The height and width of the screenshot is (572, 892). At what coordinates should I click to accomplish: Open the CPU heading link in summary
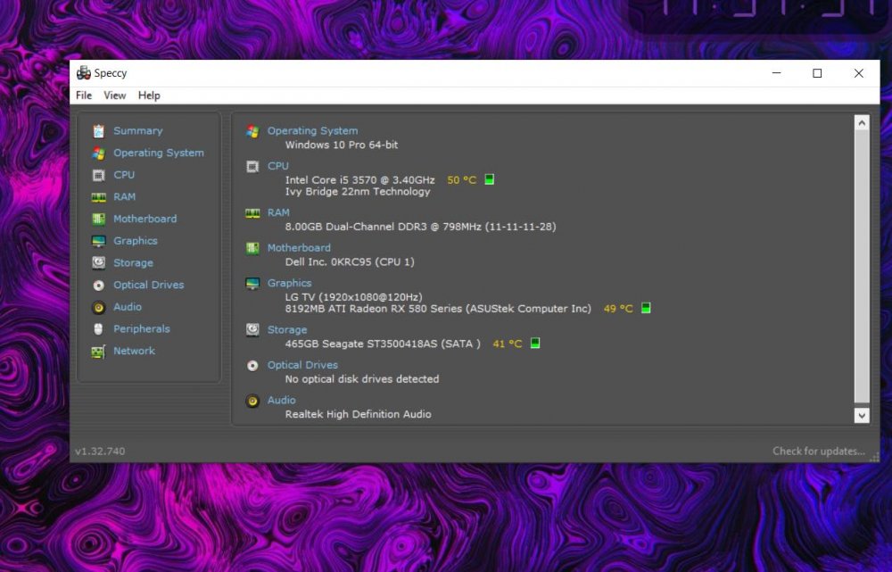[277, 166]
